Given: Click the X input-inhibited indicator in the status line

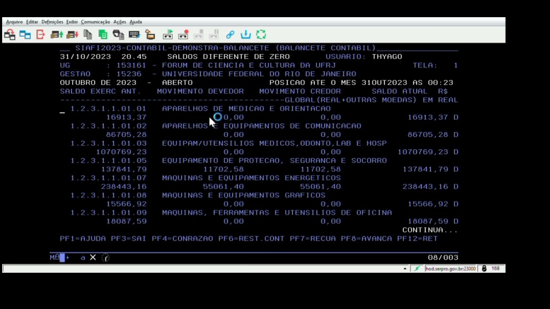Looking at the screenshot, I should (93, 257).
